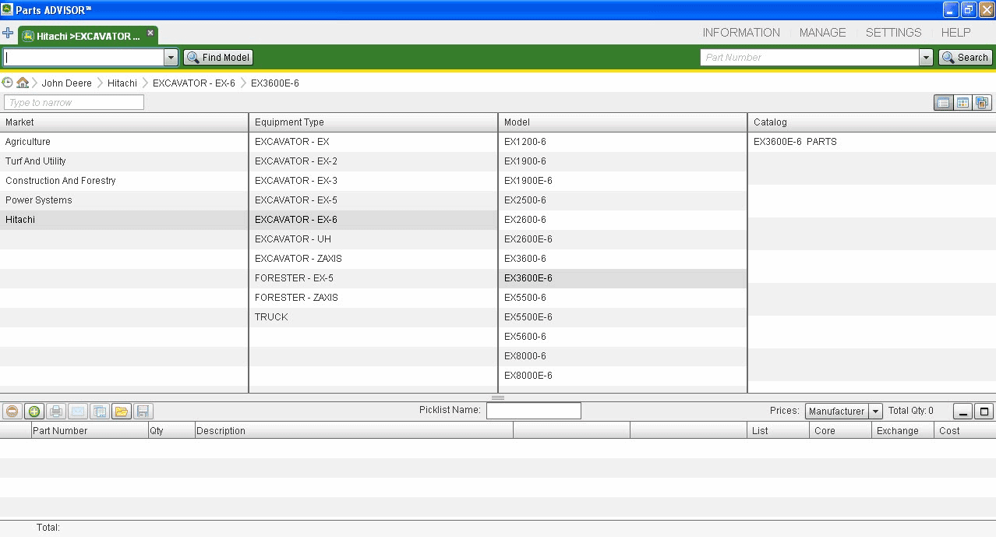Switch to thumbnail grid view icon
The width and height of the screenshot is (996, 537).
pyautogui.click(x=963, y=103)
